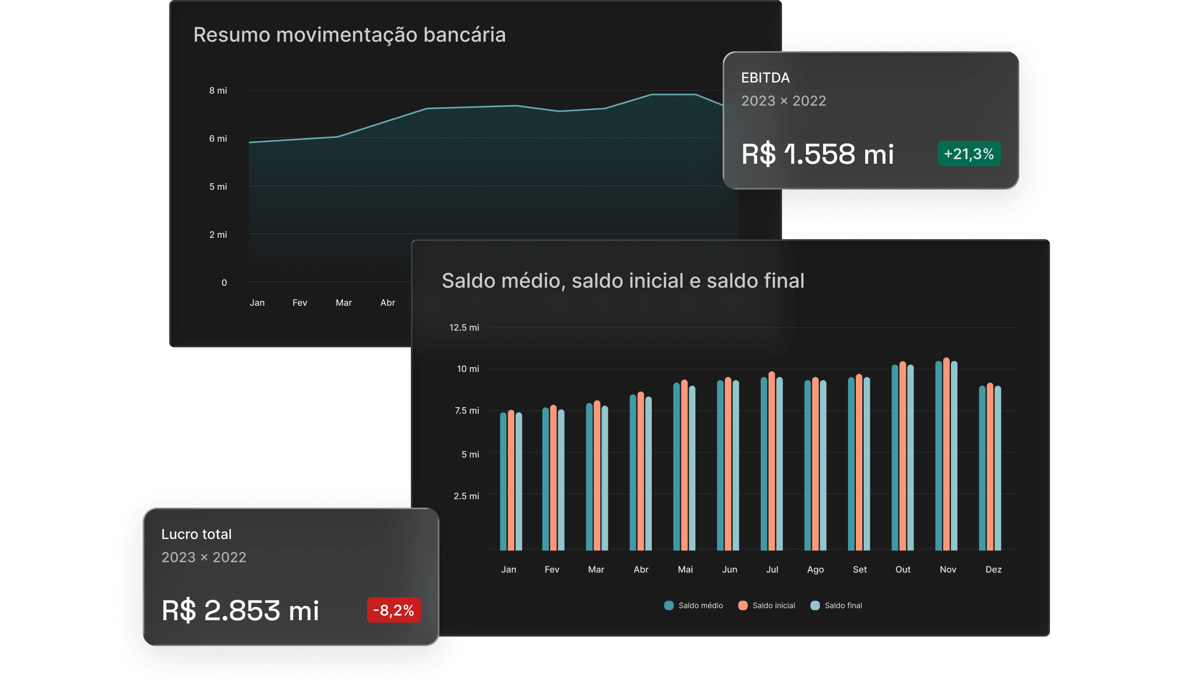Click the Mai axis label in bar chart

pyautogui.click(x=685, y=570)
